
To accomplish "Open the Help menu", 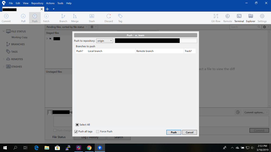I will coord(69,3).
